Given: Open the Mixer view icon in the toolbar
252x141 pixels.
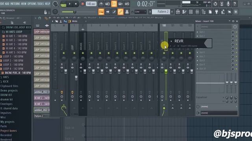Looking at the screenshot, I should pos(197,12).
